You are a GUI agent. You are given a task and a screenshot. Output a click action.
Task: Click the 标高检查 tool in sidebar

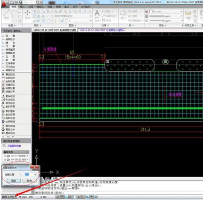9,88
